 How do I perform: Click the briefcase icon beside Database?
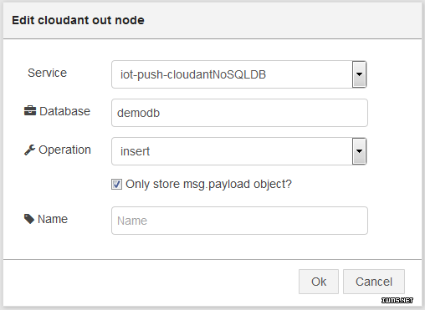pos(30,111)
